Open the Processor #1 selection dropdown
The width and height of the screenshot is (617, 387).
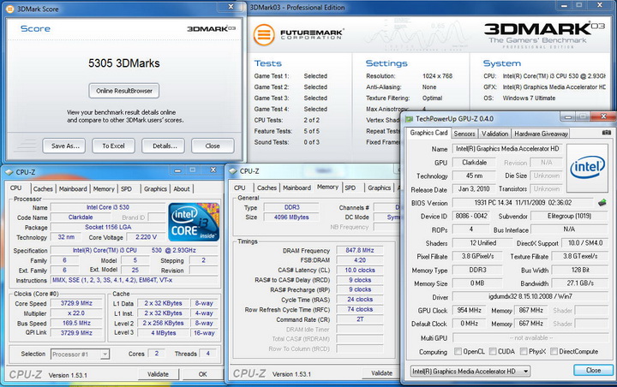pos(81,354)
